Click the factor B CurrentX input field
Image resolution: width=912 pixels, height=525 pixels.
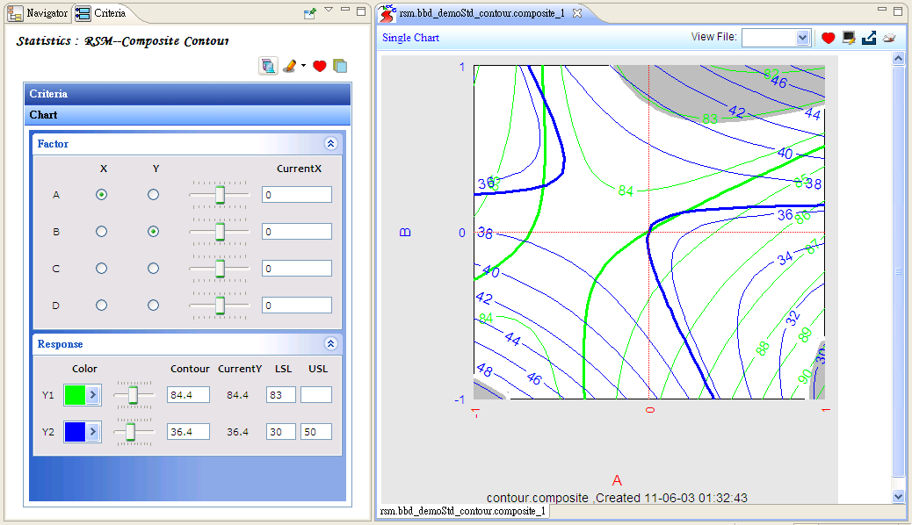pos(297,232)
